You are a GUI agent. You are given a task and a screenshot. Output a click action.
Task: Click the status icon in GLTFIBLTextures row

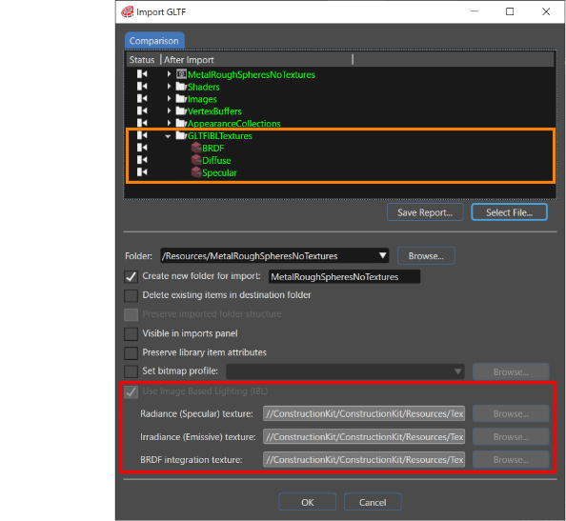[x=142, y=135]
